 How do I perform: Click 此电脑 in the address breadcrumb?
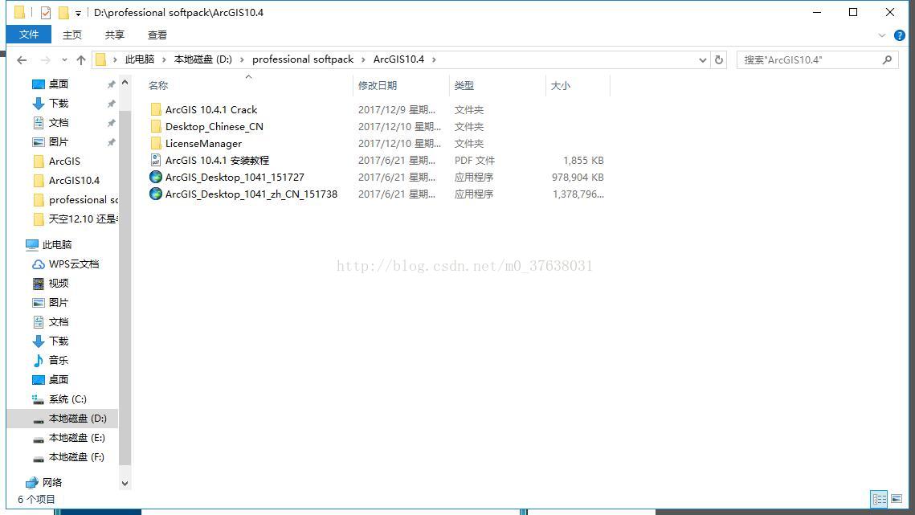click(140, 59)
